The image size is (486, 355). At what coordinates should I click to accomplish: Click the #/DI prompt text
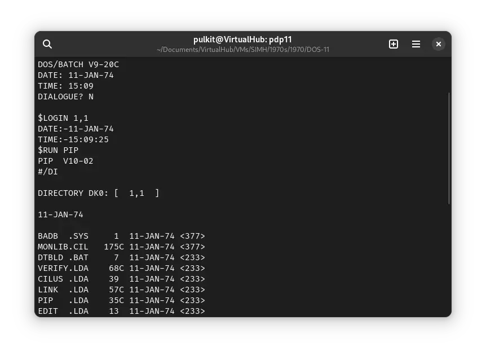point(48,172)
